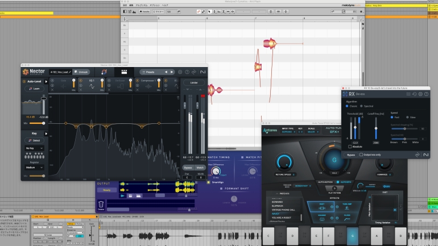Toggle Melodyne left pane layout icon

[x=125, y=11]
